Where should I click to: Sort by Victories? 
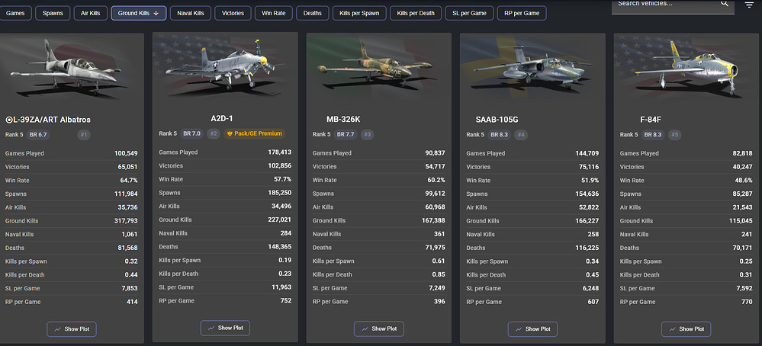(x=233, y=13)
